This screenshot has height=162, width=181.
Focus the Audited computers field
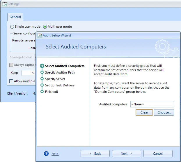[x=152, y=104]
